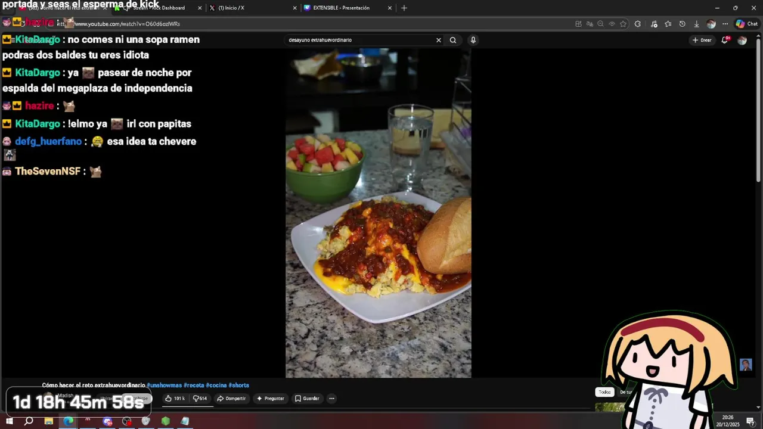Image resolution: width=763 pixels, height=429 pixels.
Task: Open browser Favorites list
Action: 668,24
